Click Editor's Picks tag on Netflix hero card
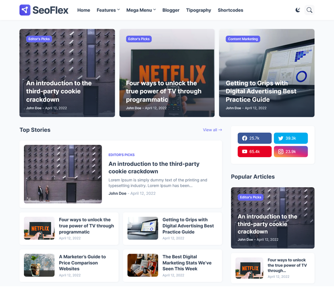The image size is (334, 287). coord(139,39)
